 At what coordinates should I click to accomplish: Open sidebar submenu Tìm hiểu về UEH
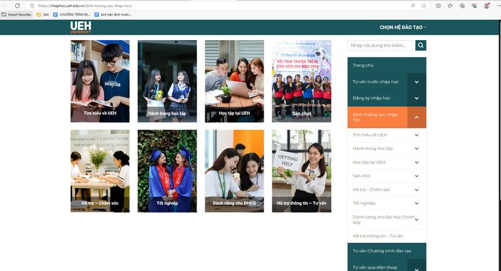point(369,135)
